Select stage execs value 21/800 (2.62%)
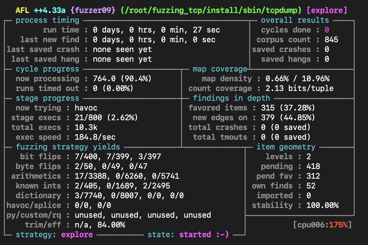The width and height of the screenshot is (368, 245). (106, 118)
